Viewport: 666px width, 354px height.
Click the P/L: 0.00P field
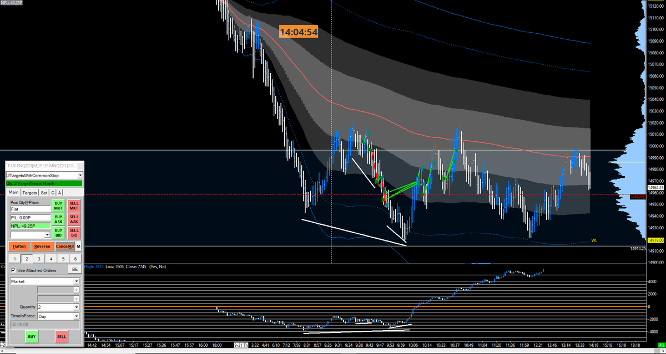[31, 218]
